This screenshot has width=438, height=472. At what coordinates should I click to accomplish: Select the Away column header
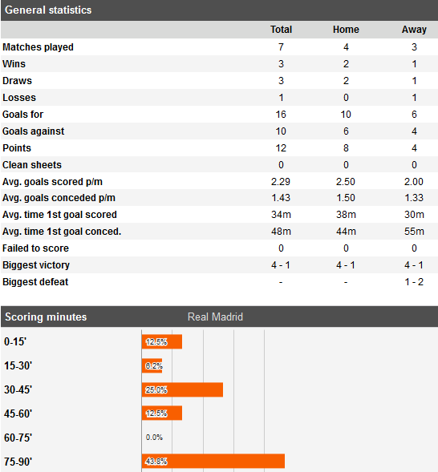(x=414, y=30)
